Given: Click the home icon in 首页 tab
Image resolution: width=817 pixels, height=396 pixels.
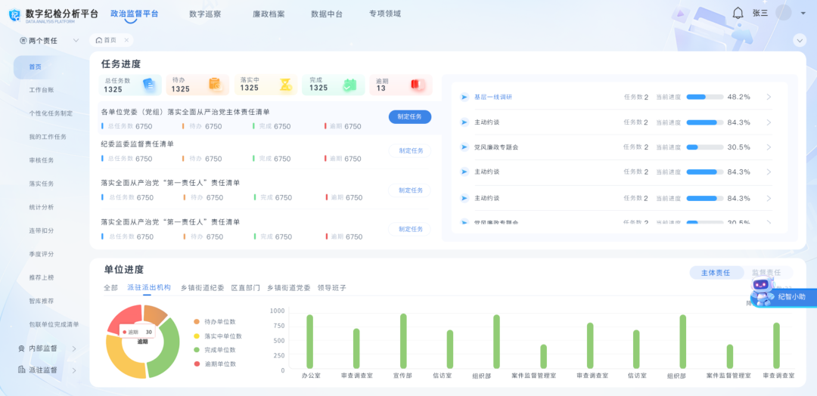Looking at the screenshot, I should tap(99, 40).
